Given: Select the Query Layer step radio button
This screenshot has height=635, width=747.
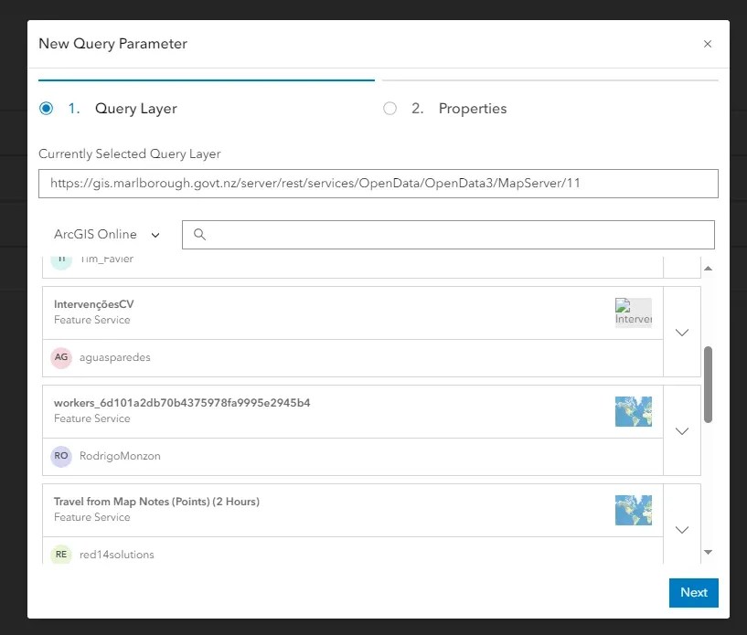Looking at the screenshot, I should pos(47,109).
